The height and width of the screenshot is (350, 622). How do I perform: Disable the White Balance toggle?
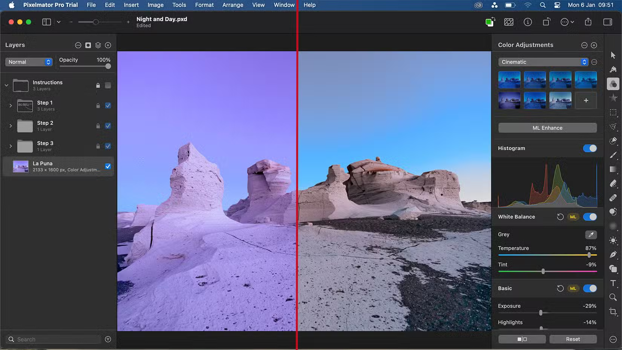coord(590,217)
